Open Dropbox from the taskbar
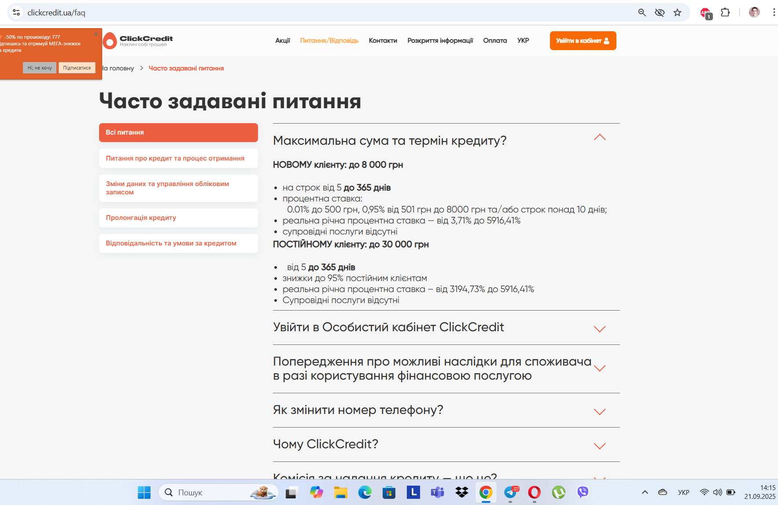Image resolution: width=778 pixels, height=505 pixels. [462, 492]
